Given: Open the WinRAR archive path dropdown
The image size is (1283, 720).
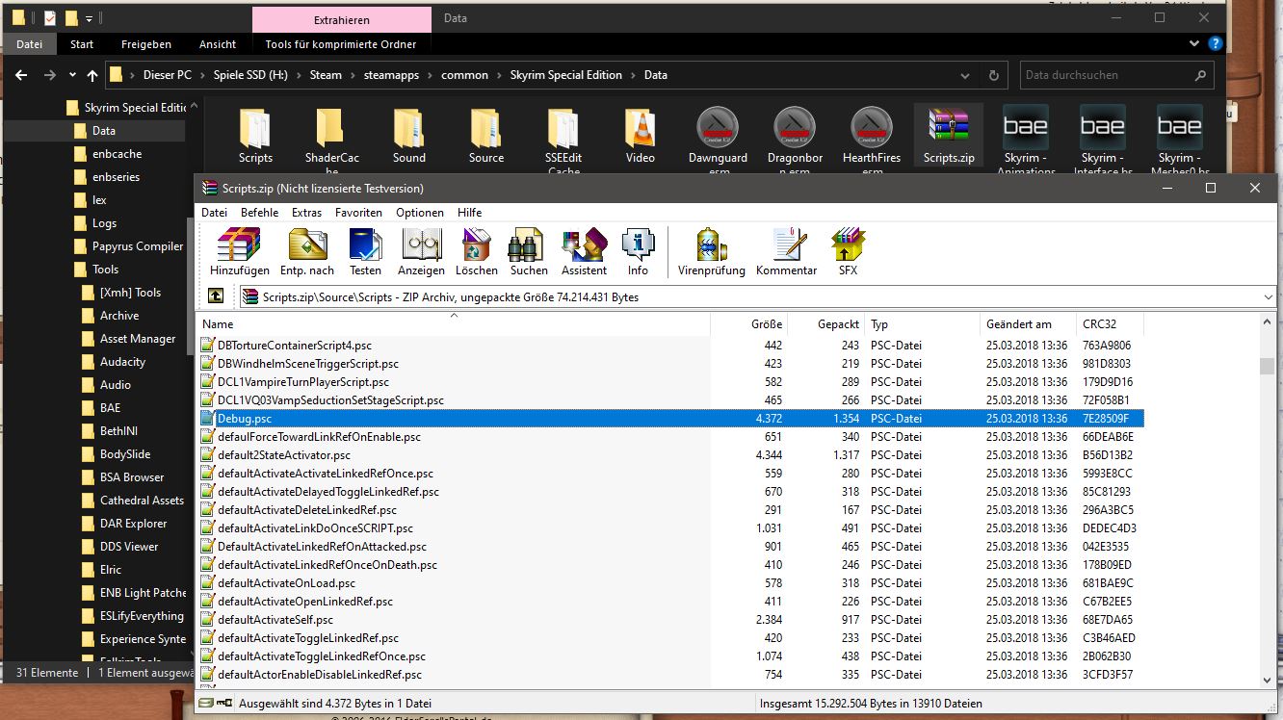Looking at the screenshot, I should [1268, 297].
